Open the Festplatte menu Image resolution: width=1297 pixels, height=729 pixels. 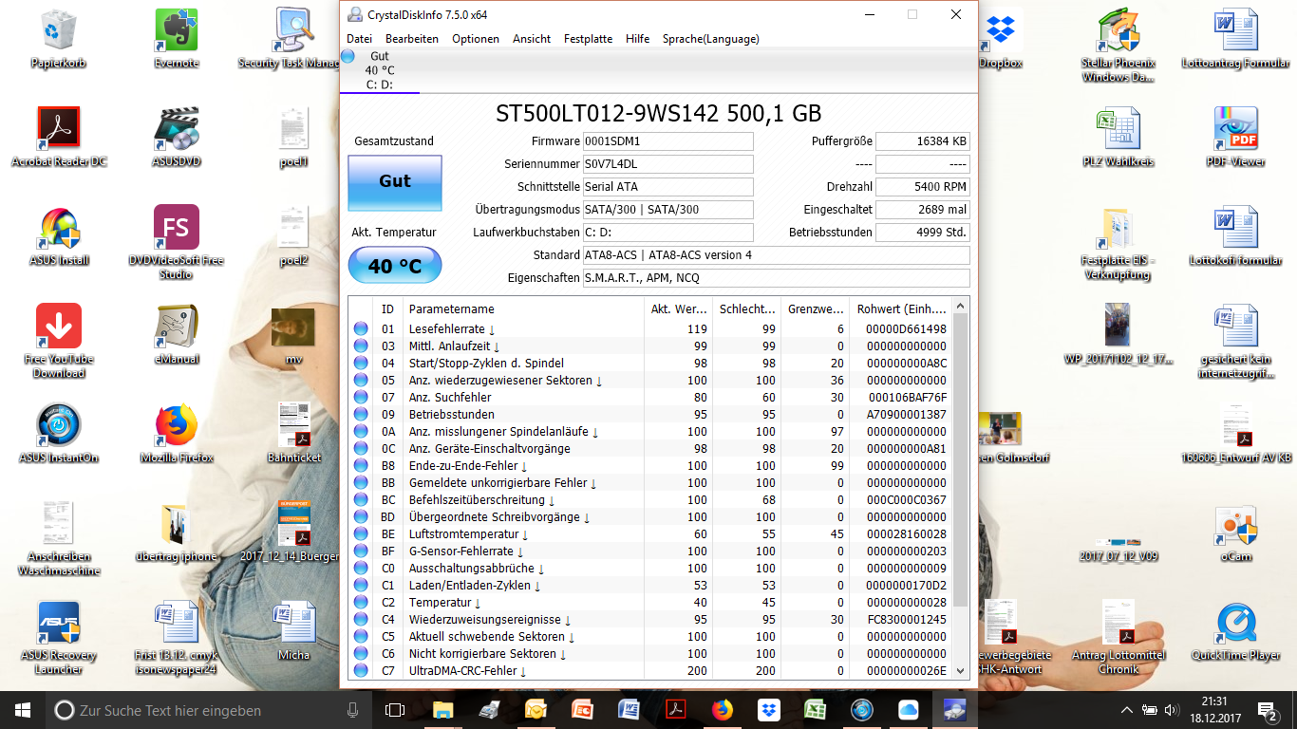pos(588,39)
